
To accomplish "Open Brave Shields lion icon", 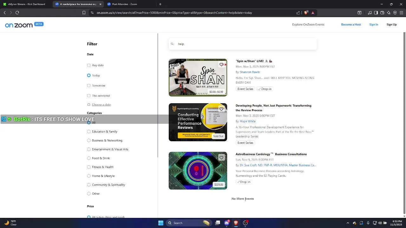I will click(306, 13).
